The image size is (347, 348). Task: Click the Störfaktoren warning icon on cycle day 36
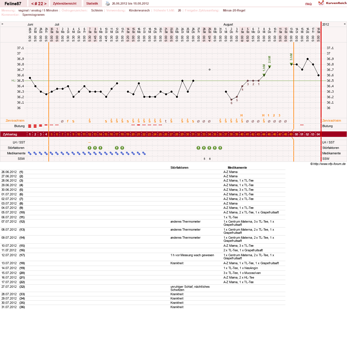pyautogui.click(x=220, y=148)
